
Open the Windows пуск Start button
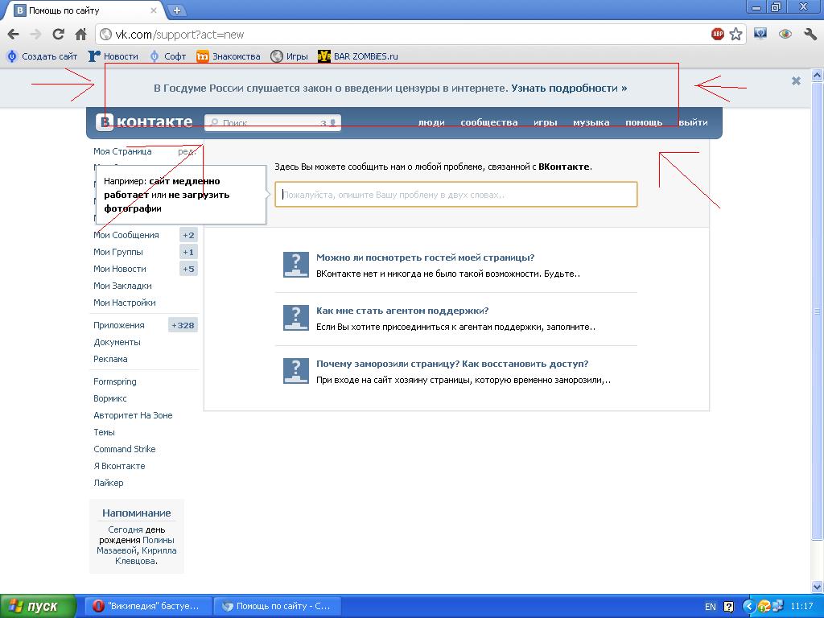tap(38, 606)
